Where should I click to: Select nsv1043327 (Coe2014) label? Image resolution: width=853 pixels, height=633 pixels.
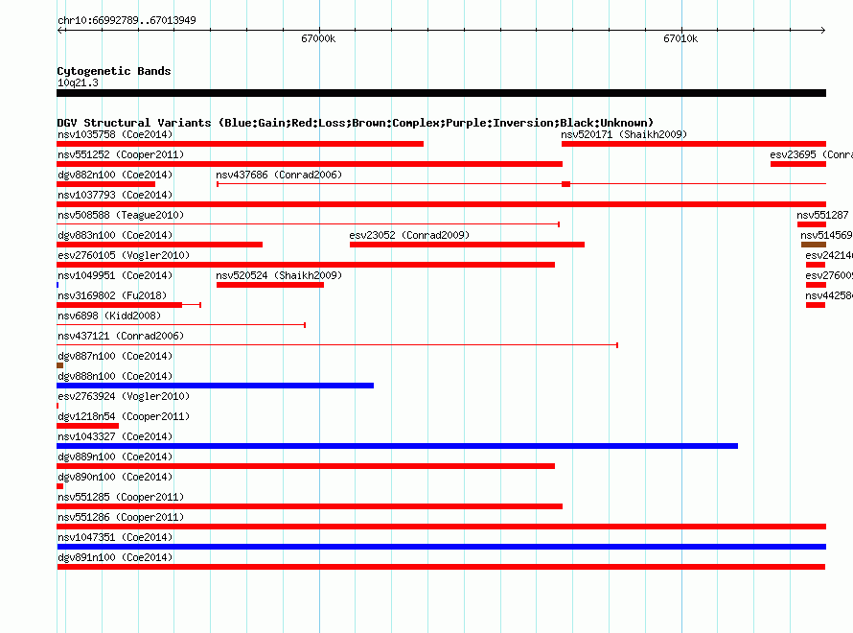click(x=115, y=436)
